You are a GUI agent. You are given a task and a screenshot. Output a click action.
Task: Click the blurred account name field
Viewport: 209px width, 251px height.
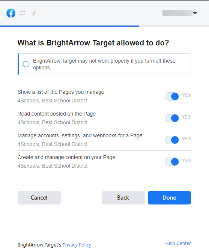click(177, 13)
